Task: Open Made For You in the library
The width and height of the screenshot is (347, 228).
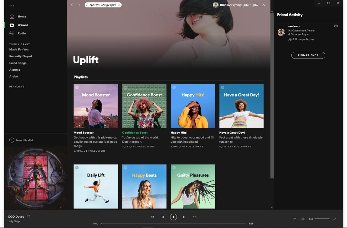Action: coord(19,50)
